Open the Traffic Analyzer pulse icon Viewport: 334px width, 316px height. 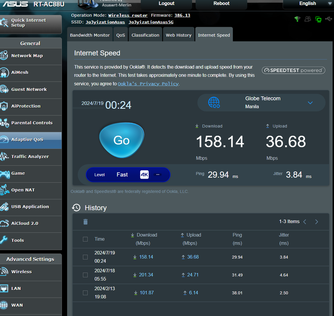pyautogui.click(x=4, y=156)
